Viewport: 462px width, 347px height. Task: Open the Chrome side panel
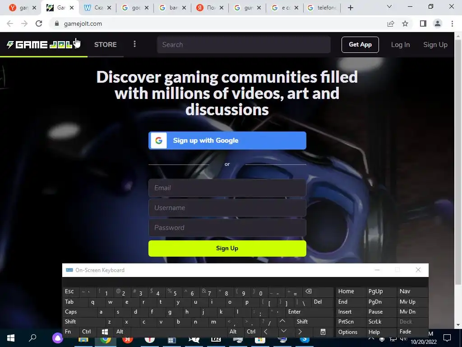(423, 23)
